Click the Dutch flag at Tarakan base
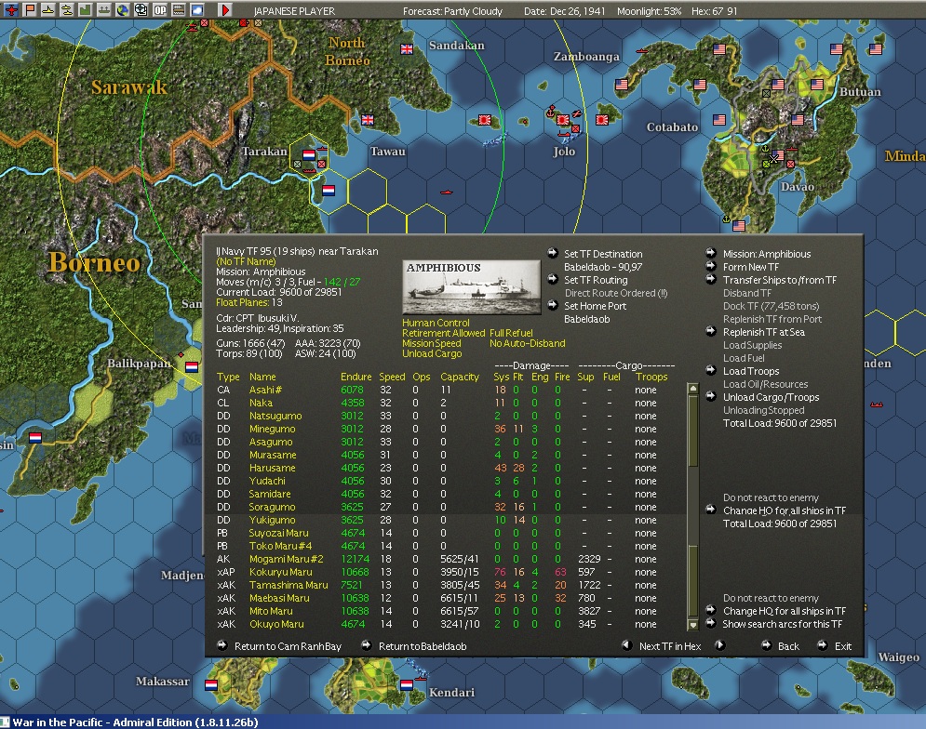926x729 pixels. click(309, 154)
